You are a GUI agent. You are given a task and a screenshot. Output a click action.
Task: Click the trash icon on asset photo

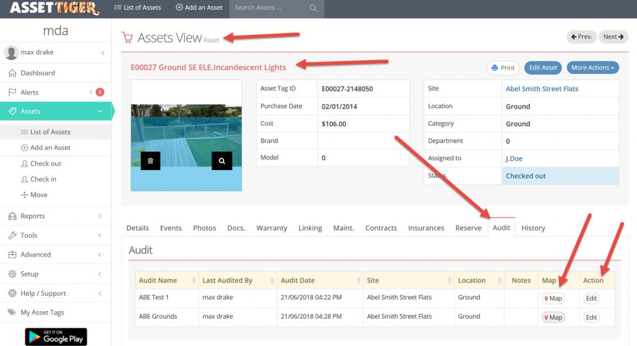pyautogui.click(x=150, y=161)
